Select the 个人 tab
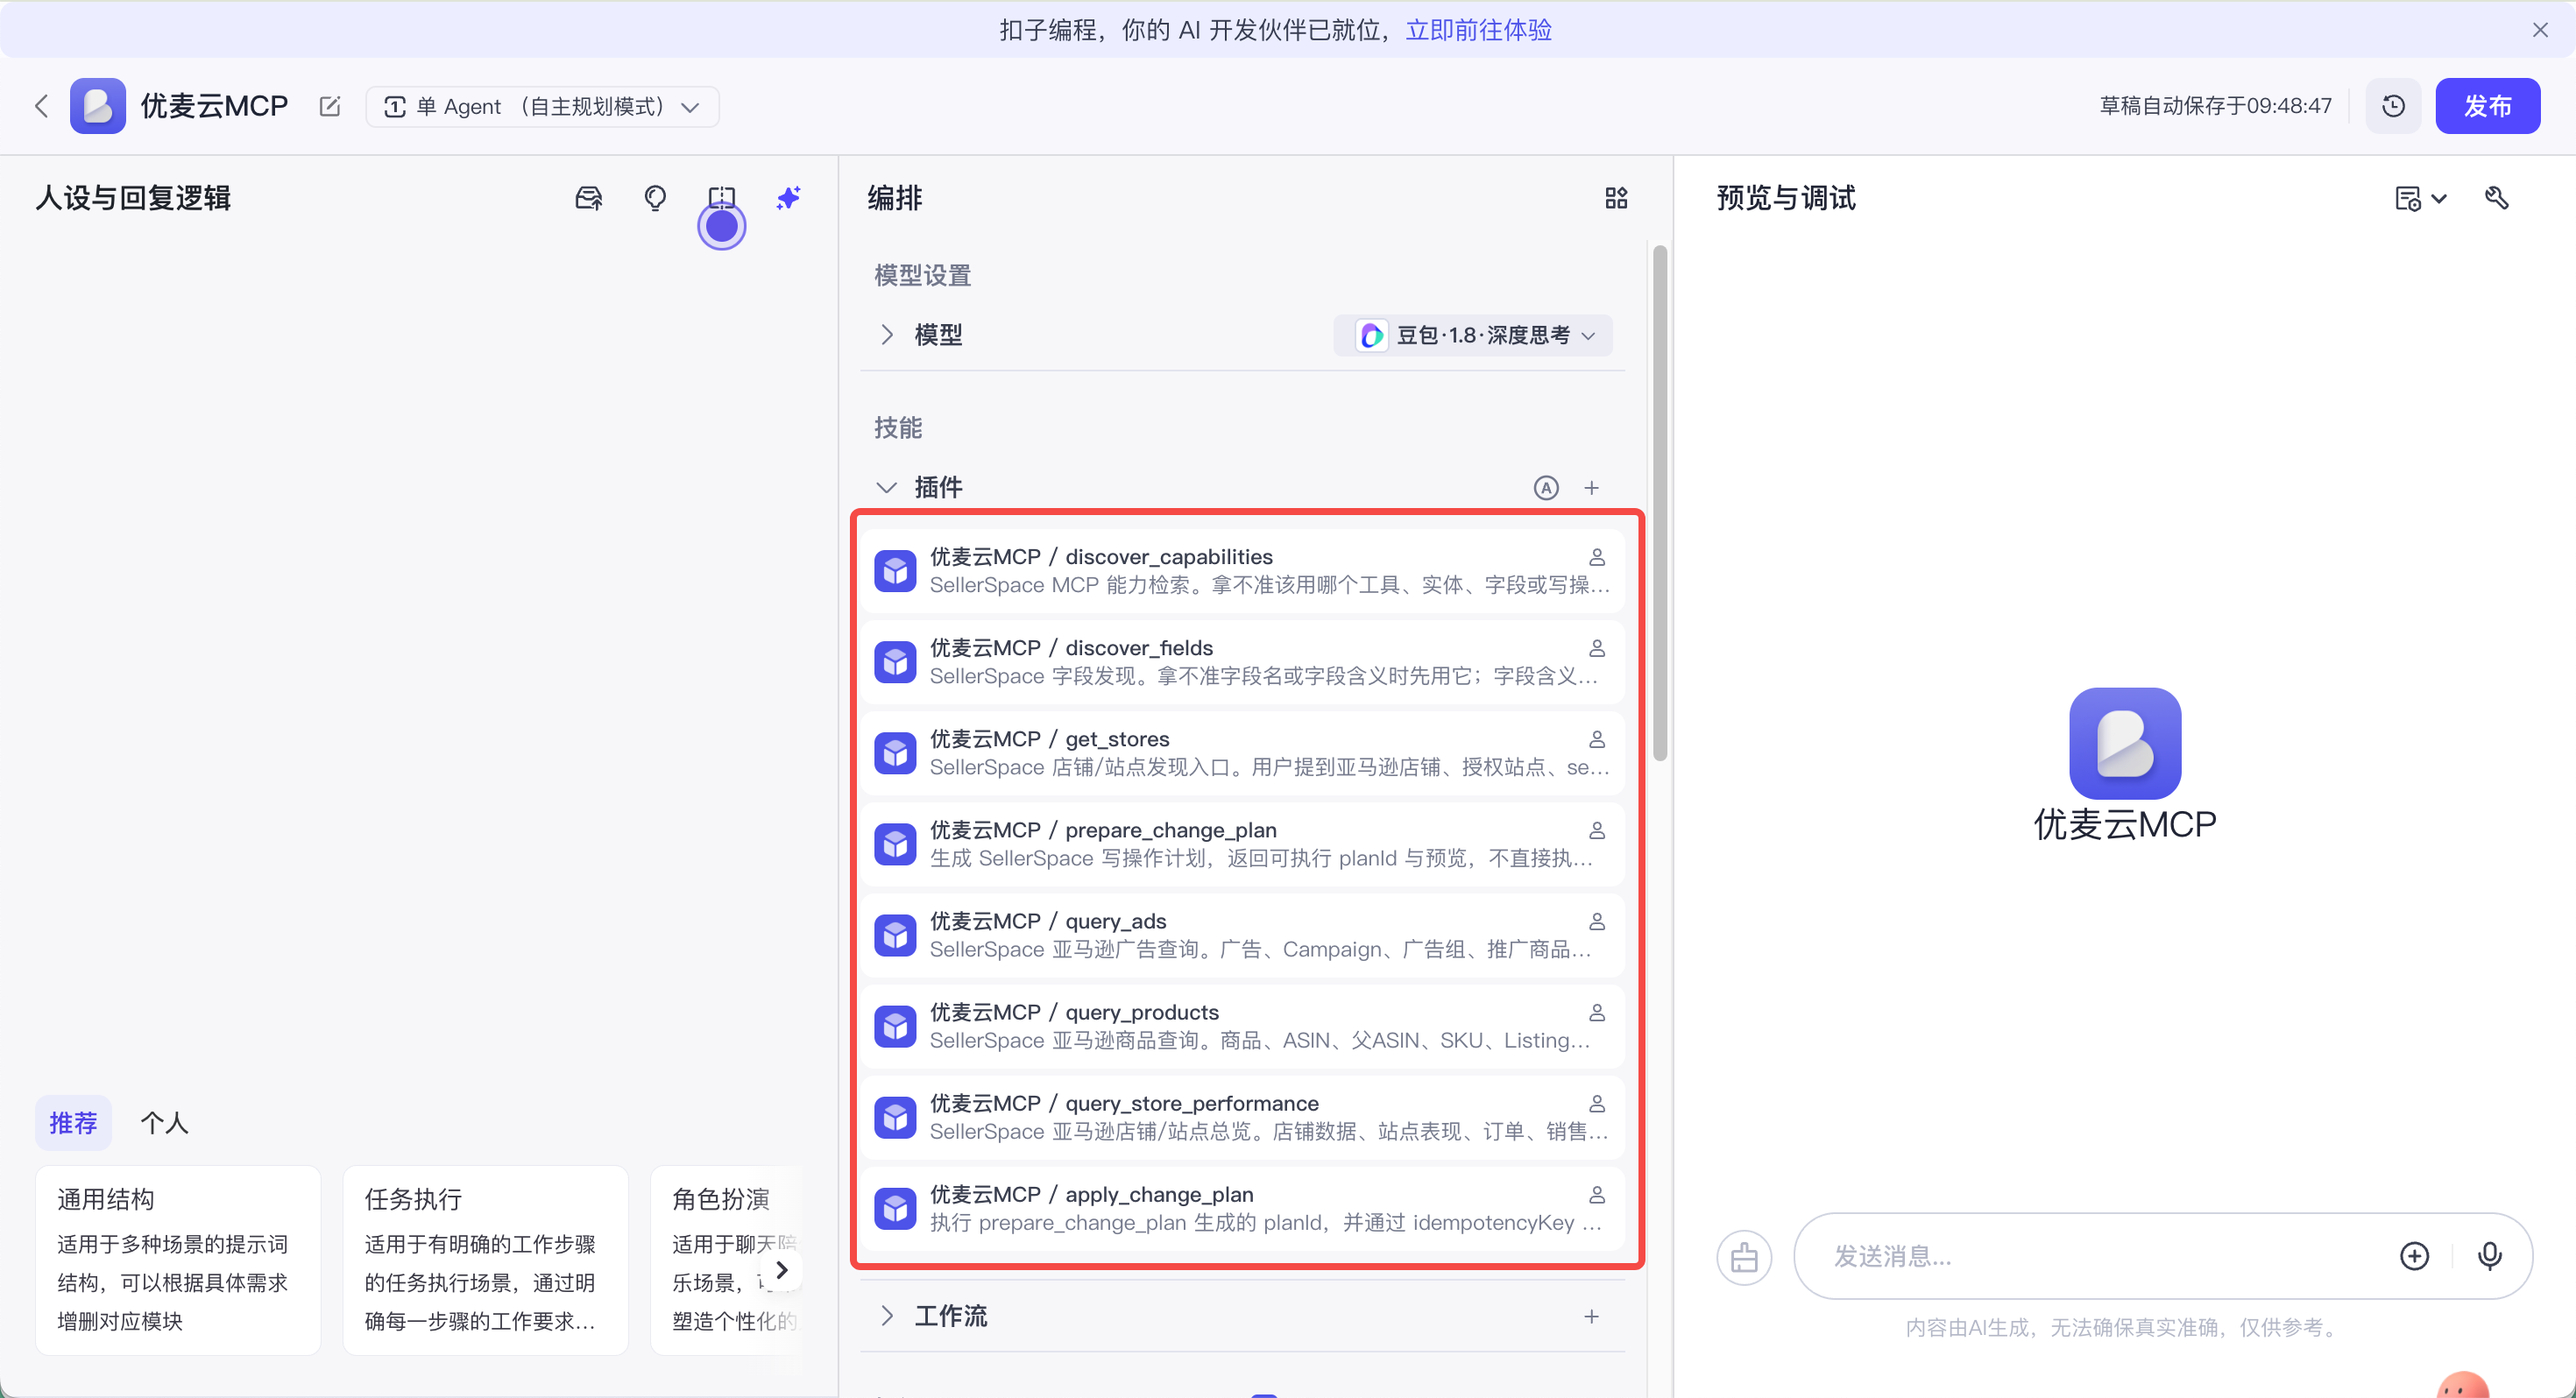2576x1398 pixels. [164, 1122]
